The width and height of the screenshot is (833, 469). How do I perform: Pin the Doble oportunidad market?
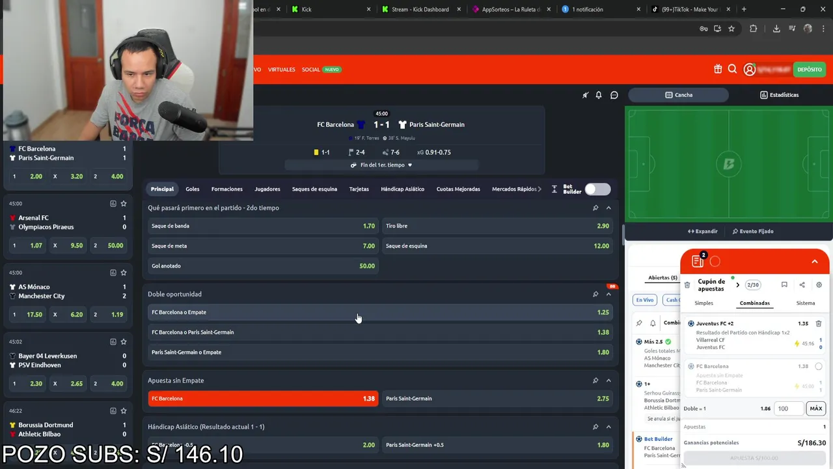pos(595,294)
